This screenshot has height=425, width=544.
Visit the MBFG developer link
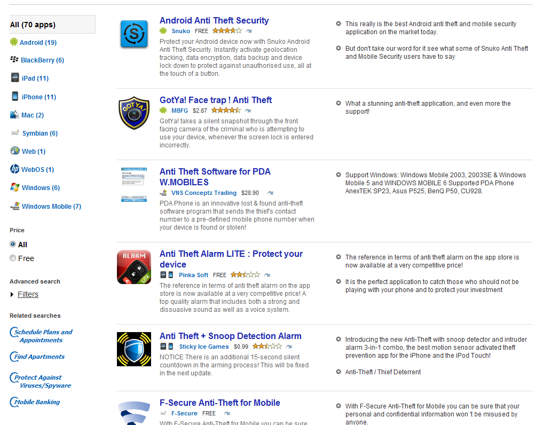pos(179,111)
